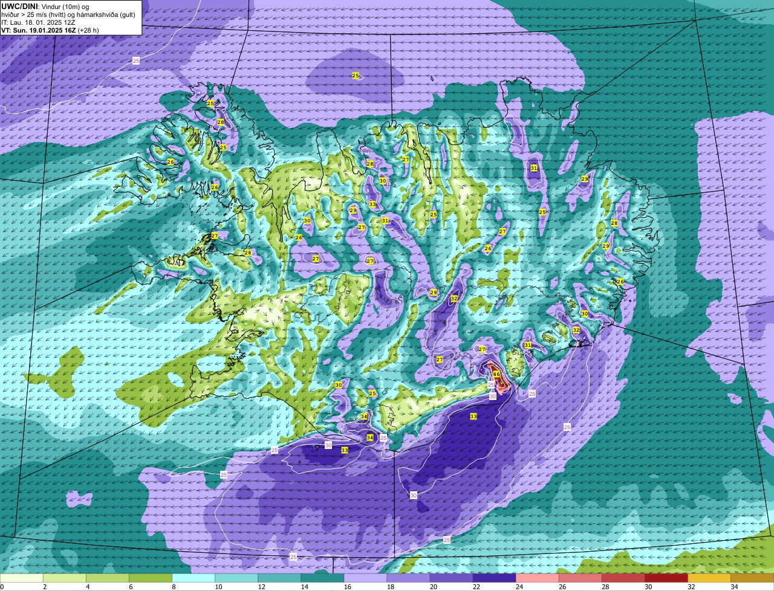Screen dimensions: 774x591
Task: Click the salmon 26–28 color scale swatch
Action: pos(580,578)
